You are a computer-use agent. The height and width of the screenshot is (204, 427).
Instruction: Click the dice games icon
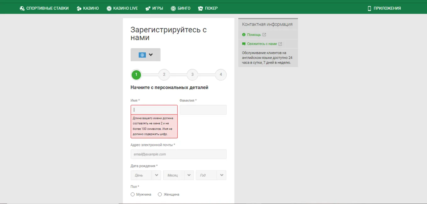click(148, 8)
